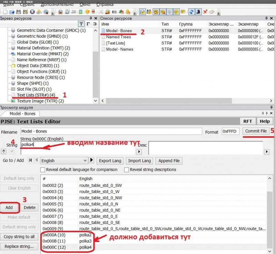Click the blue refresh arrows toolbar icon
276x254 pixels.
coord(191,12)
